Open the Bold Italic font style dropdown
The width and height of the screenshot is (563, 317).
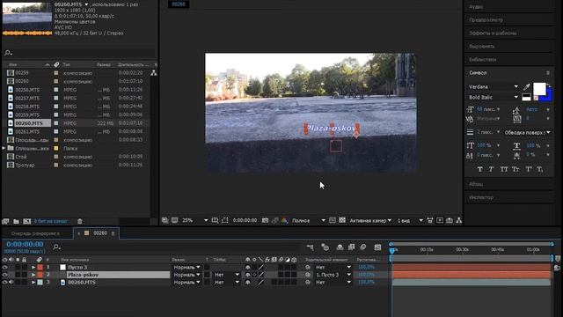coord(494,97)
